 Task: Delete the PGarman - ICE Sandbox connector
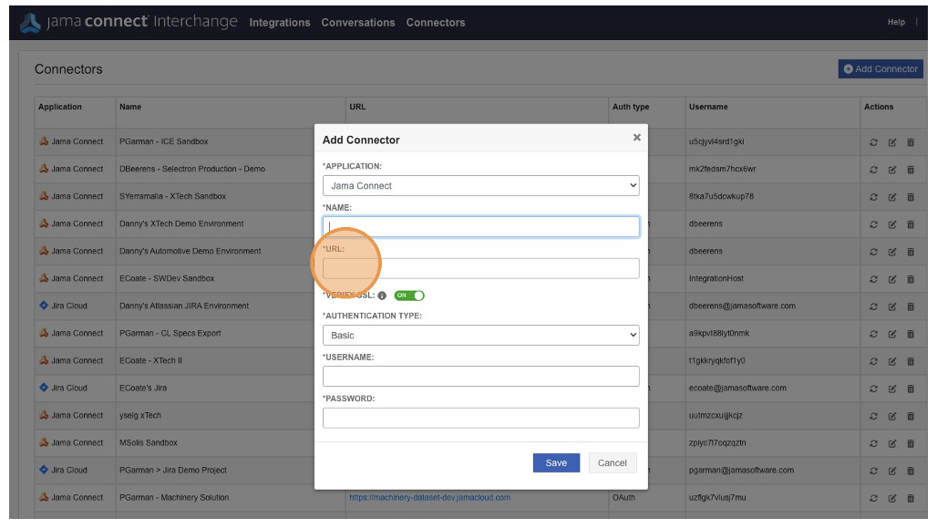(x=911, y=142)
